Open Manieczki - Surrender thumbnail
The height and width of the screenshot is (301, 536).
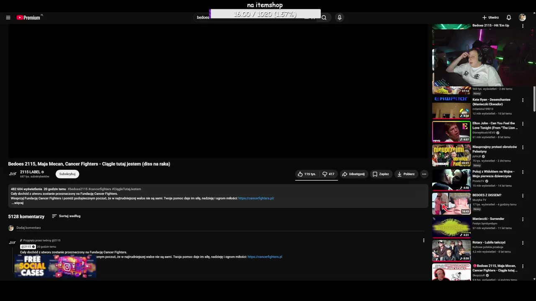click(x=451, y=227)
